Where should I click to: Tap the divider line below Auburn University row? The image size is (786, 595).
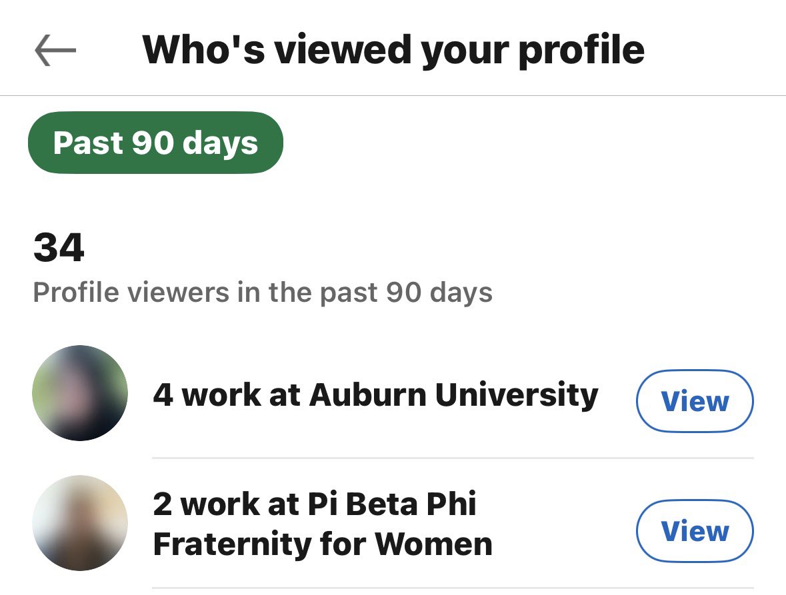point(453,458)
